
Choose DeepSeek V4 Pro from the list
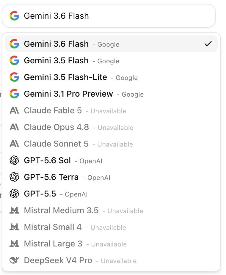click(111, 260)
